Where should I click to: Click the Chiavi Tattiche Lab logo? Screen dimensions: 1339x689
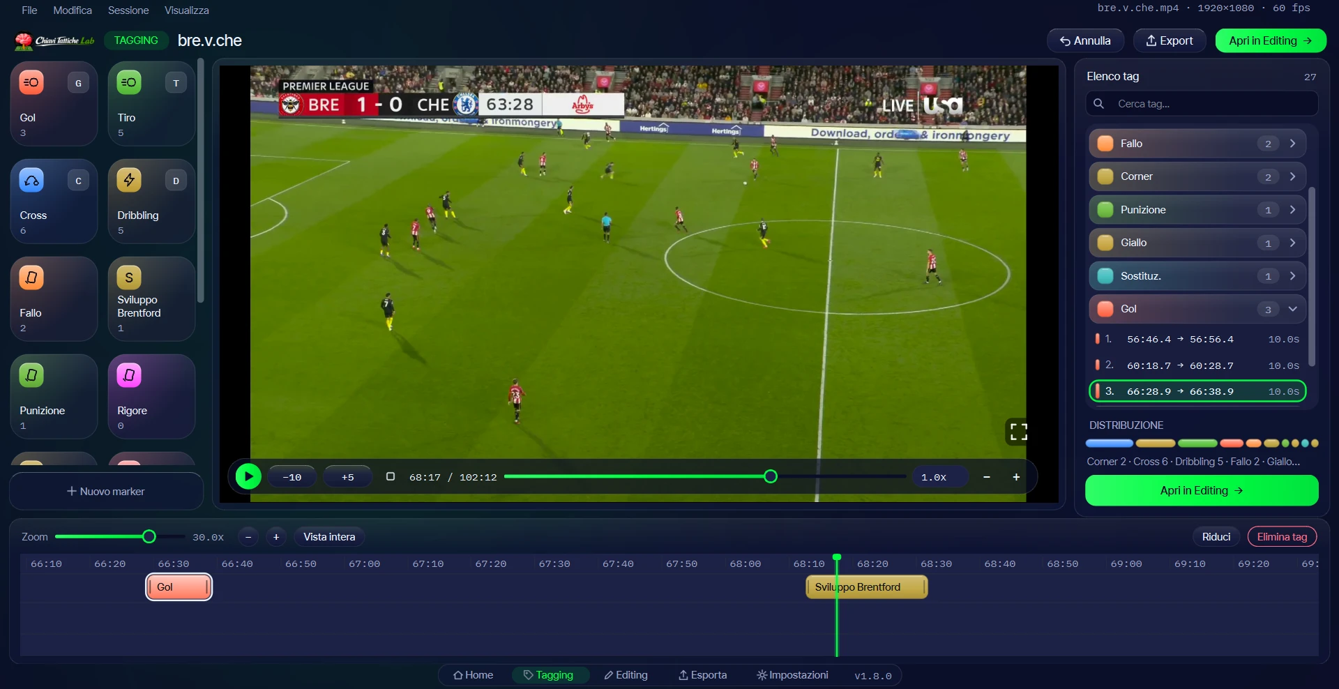[54, 41]
